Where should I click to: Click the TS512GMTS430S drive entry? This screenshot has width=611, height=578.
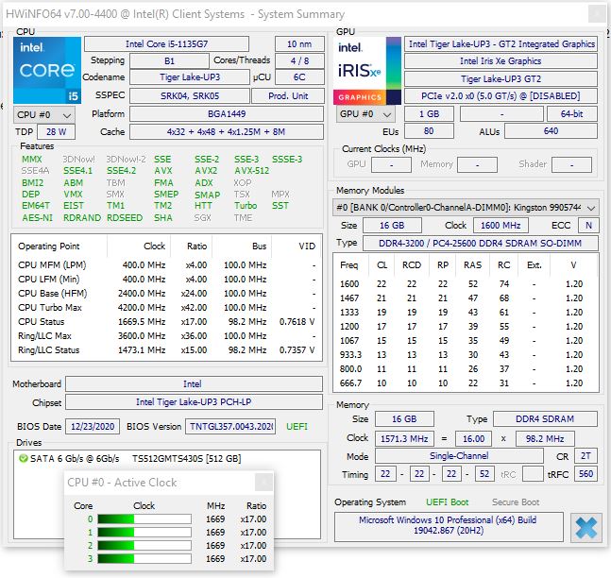(186, 458)
